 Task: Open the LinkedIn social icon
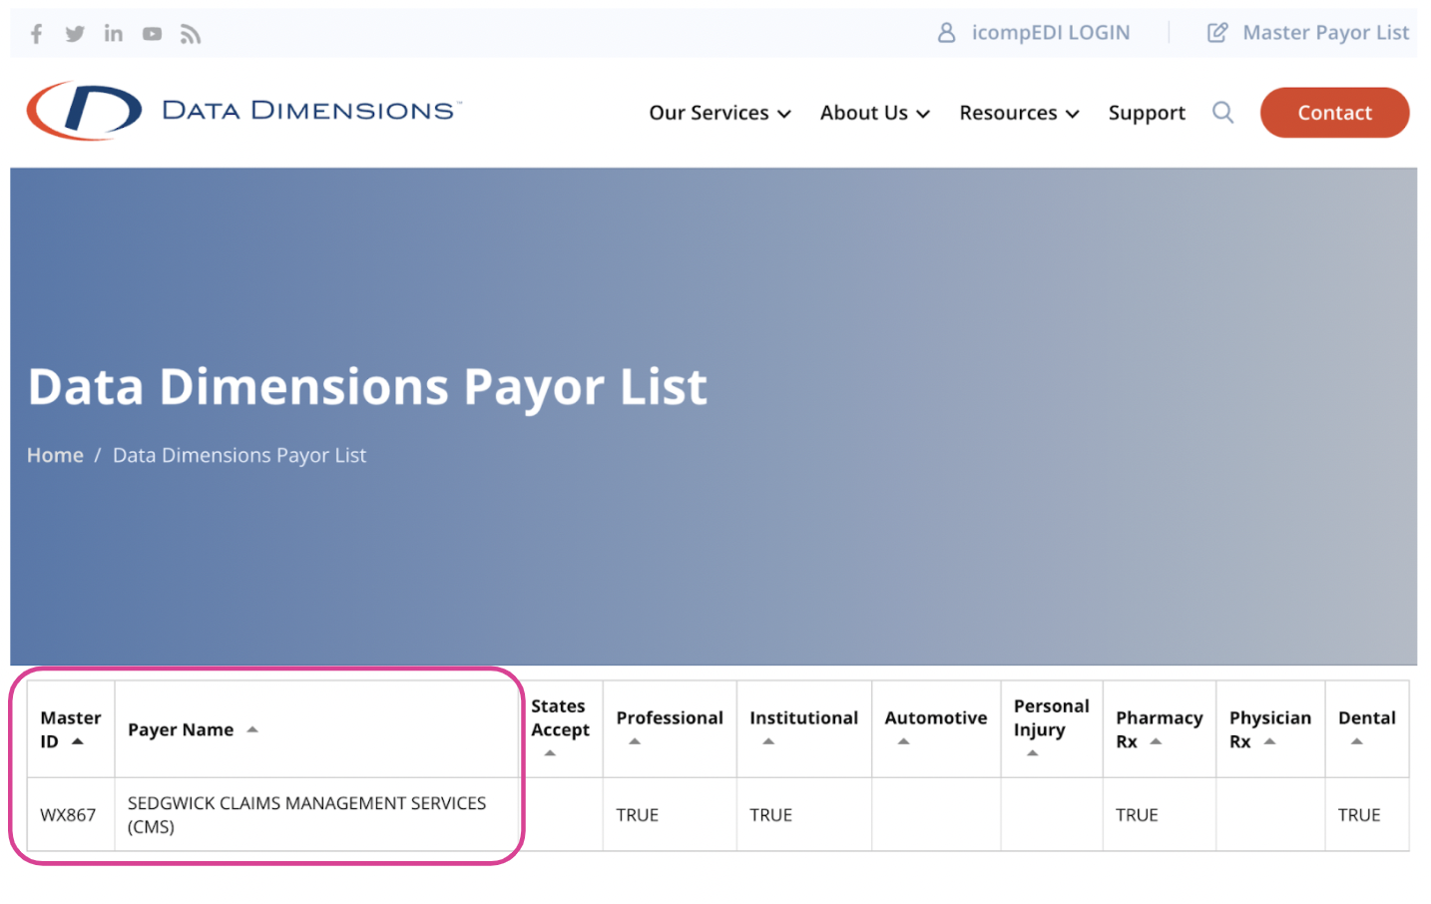(x=114, y=34)
